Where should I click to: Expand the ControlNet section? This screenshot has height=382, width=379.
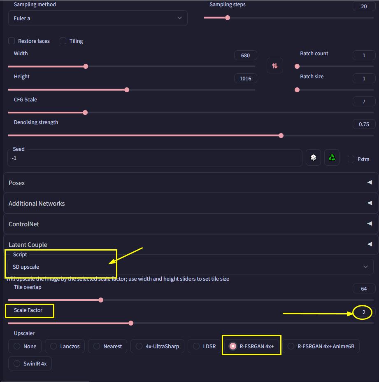(191, 224)
